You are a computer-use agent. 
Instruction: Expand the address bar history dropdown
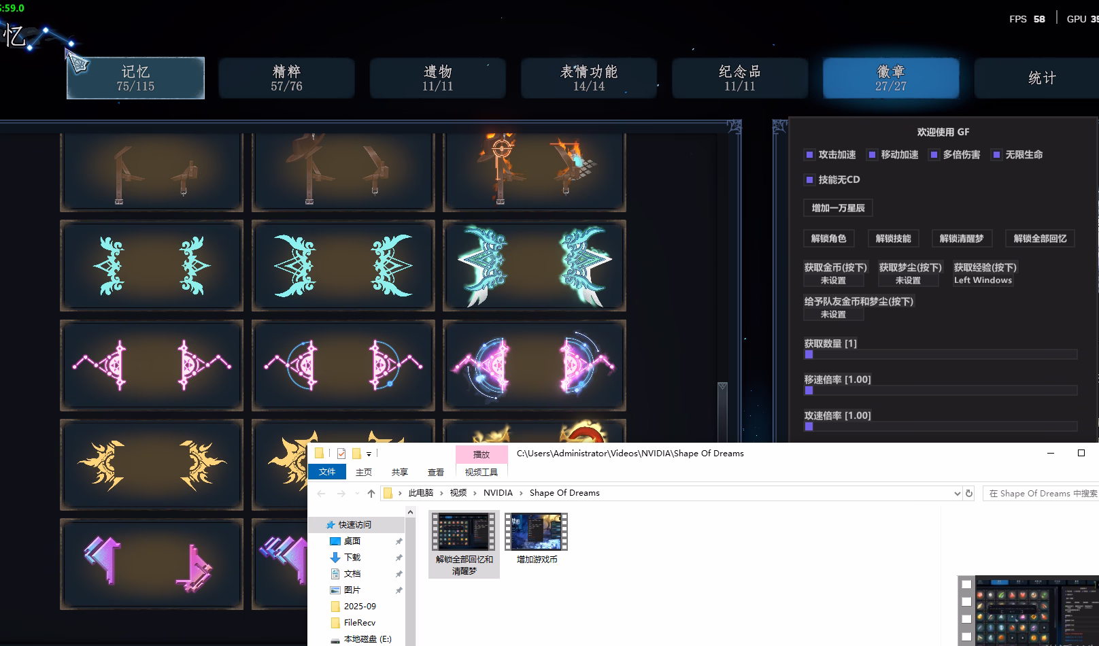click(958, 493)
